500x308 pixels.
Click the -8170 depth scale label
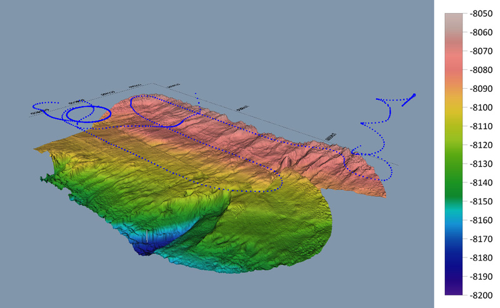coord(479,239)
